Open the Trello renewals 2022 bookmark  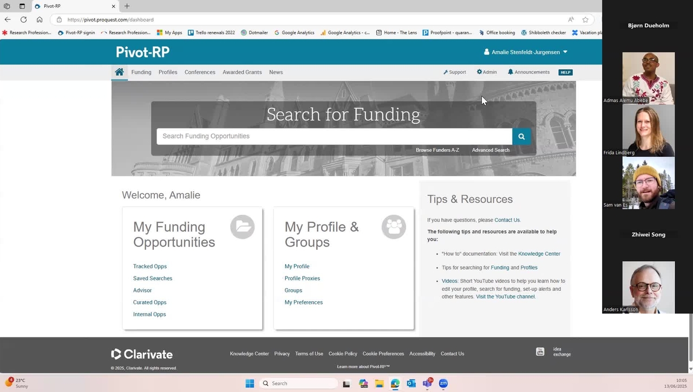(212, 32)
